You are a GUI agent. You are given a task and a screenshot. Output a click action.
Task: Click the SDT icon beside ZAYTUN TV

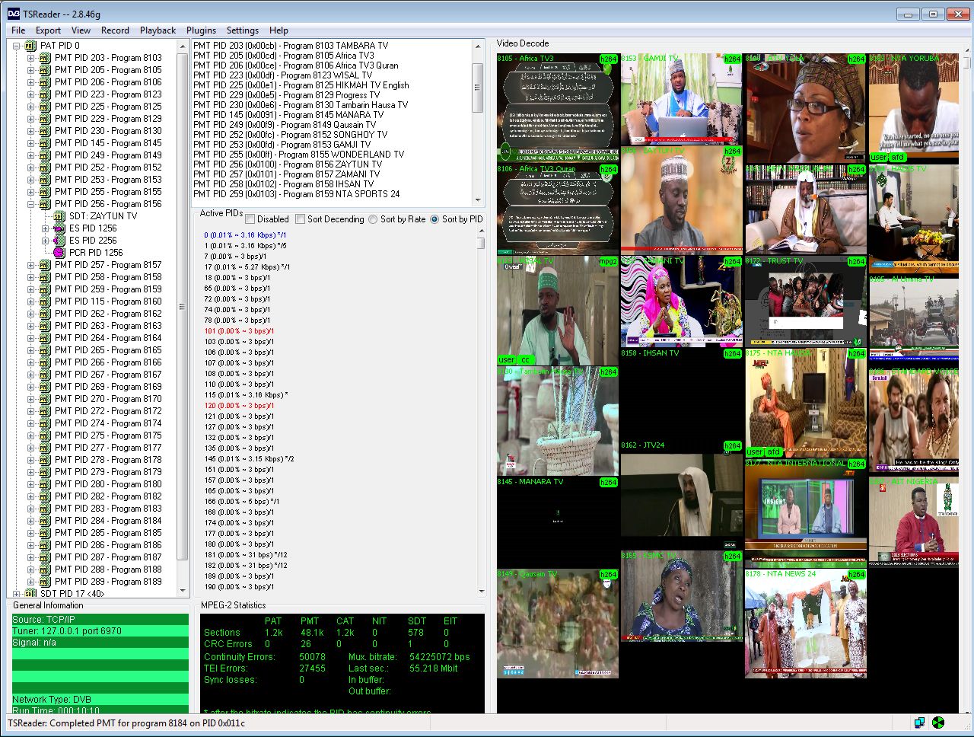coord(59,216)
